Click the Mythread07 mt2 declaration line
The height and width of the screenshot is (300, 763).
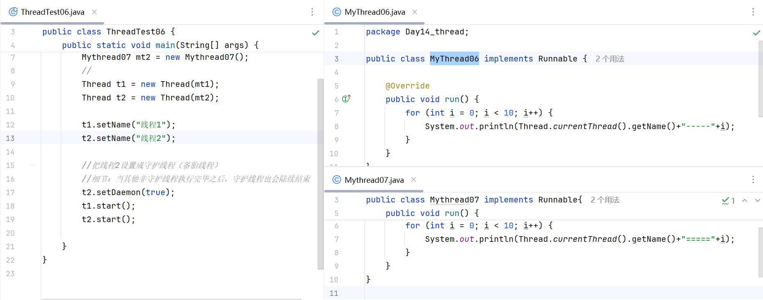tap(165, 57)
